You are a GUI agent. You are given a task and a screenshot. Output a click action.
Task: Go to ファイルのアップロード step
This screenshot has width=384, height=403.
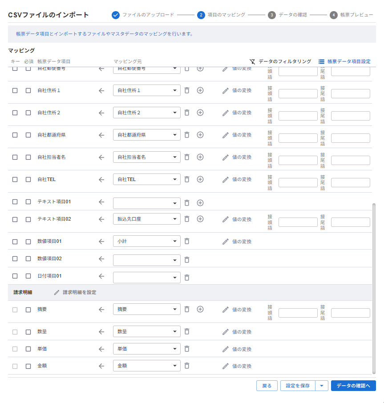tap(116, 15)
